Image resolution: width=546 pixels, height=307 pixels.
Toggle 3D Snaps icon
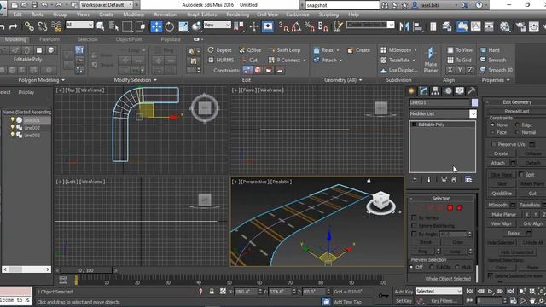tap(283, 26)
